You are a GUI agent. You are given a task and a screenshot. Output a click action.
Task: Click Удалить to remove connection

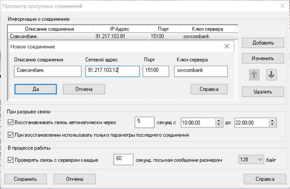click(x=263, y=92)
